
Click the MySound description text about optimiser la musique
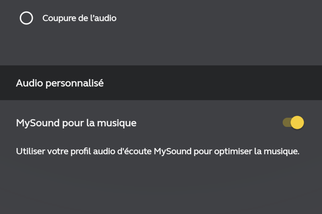pos(158,152)
